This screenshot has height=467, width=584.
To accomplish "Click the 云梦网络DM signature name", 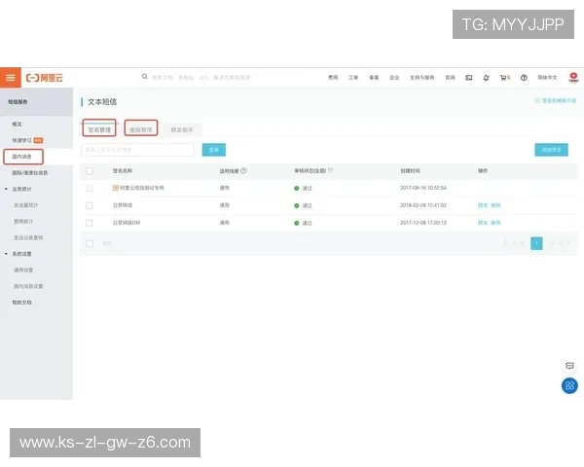I will 127,223.
